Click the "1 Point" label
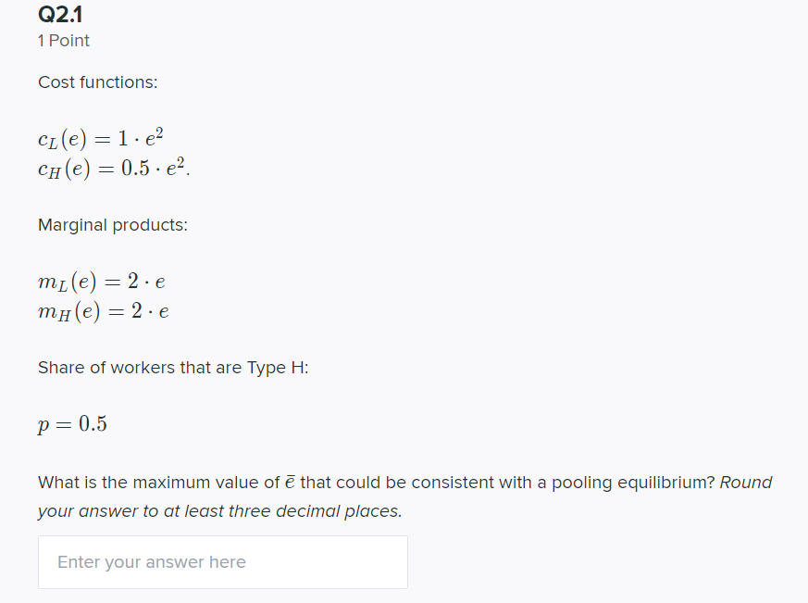808x603 pixels. click(63, 40)
